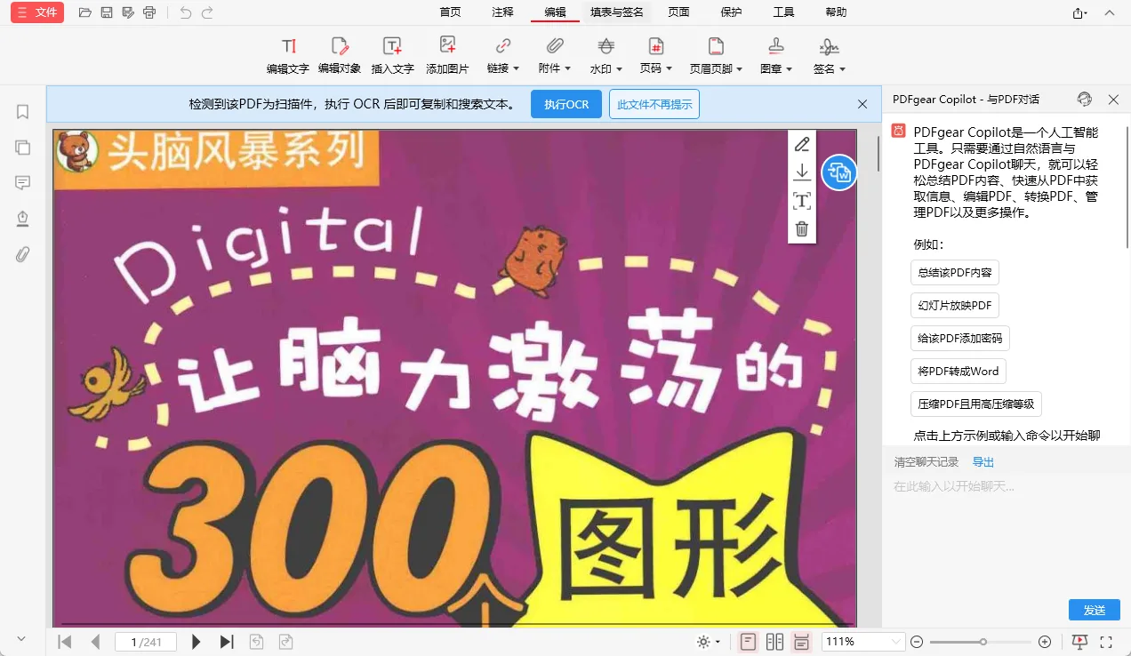Toggle continuous scrolling mode
The image size is (1131, 656).
[801, 642]
